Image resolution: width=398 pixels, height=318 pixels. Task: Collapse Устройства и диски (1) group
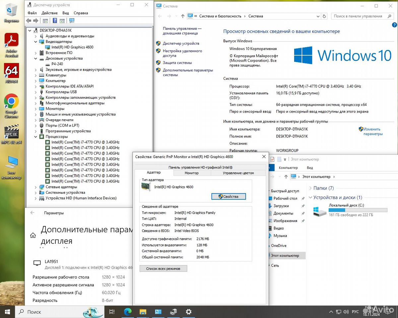[x=310, y=197]
